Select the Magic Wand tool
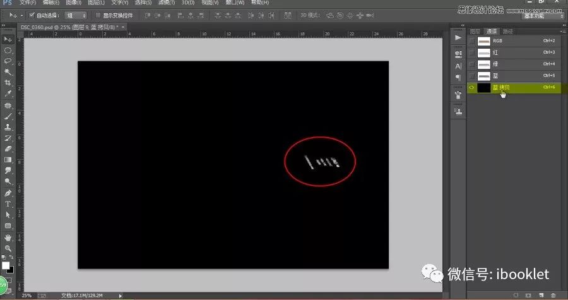568x300 pixels. [8, 71]
